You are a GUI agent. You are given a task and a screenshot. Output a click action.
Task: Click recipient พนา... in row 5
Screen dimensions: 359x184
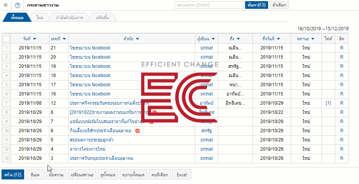click(235, 85)
